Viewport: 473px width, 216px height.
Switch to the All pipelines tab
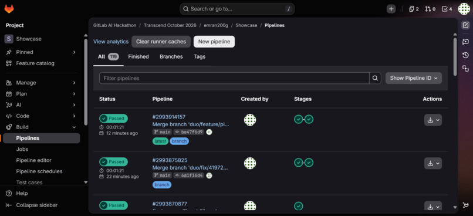[x=109, y=57]
